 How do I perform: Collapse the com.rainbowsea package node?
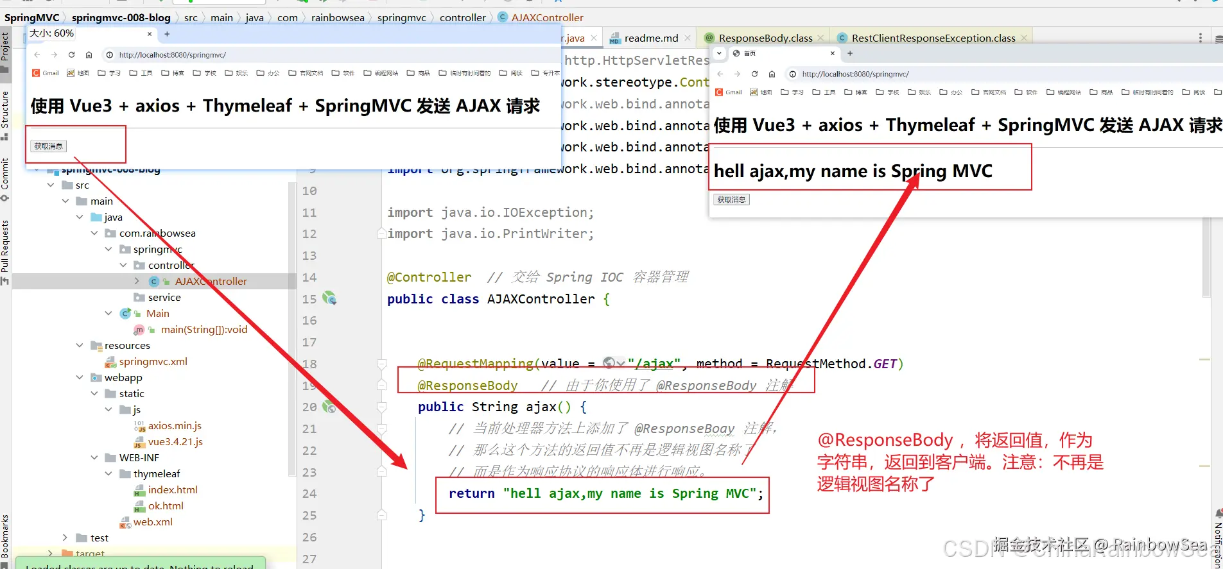(x=94, y=233)
